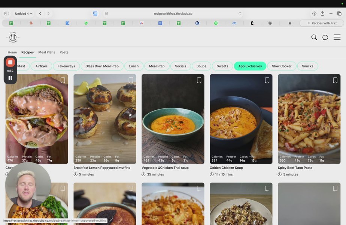Show the Safari sidebar
The height and width of the screenshot is (225, 346).
click(7, 13)
